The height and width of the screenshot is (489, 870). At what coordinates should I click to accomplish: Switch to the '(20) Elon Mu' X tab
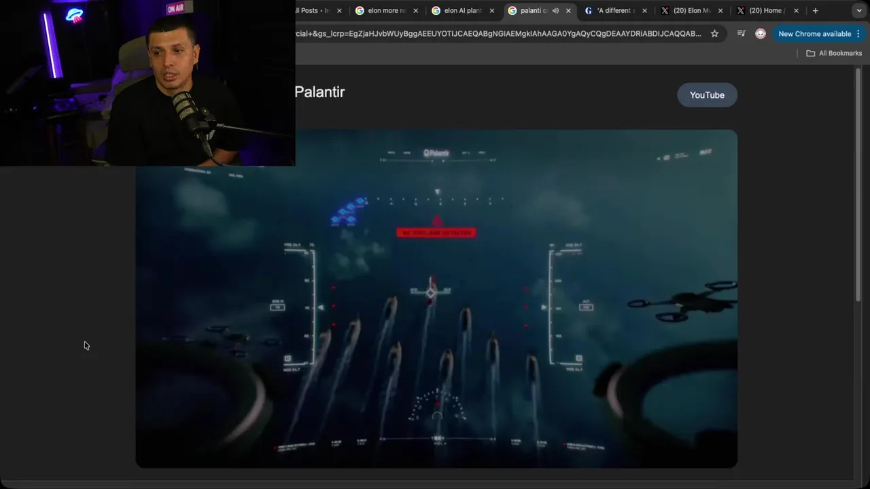pos(692,11)
